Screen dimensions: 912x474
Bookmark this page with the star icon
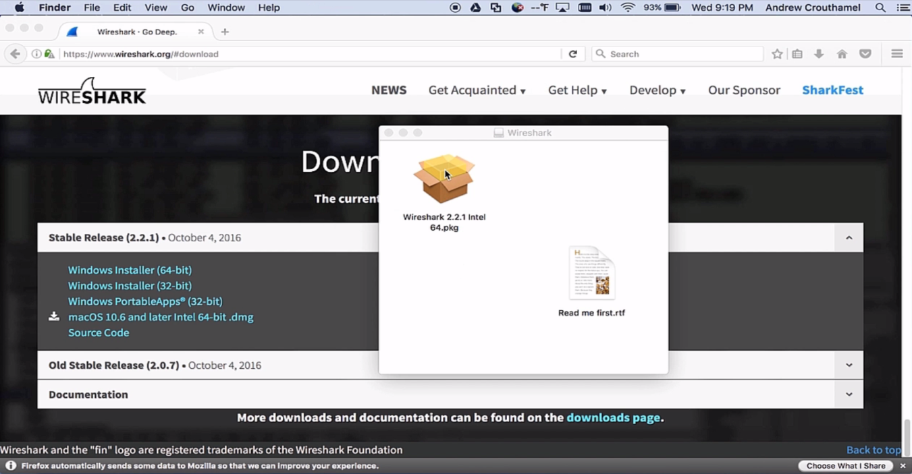click(777, 54)
